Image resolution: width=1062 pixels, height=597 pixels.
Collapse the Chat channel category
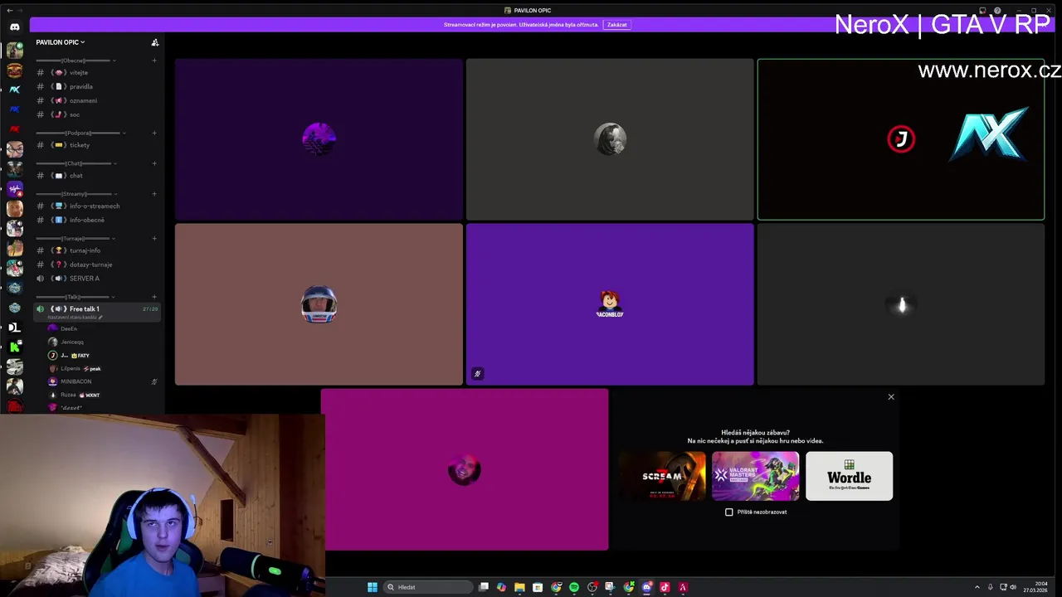[76, 163]
